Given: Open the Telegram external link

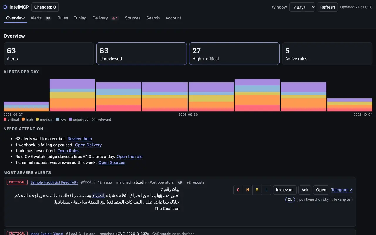Looking at the screenshot, I should [x=342, y=190].
